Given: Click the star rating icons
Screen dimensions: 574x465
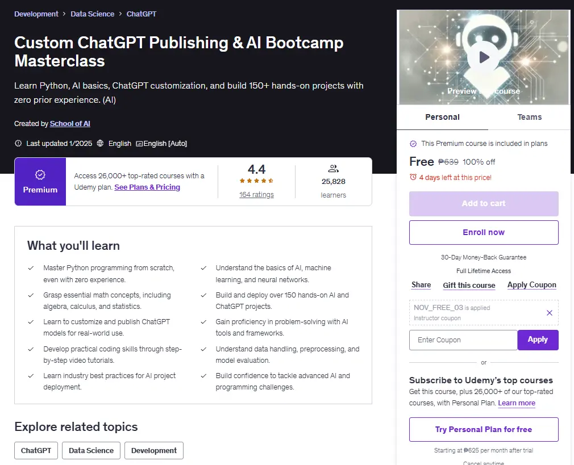Looking at the screenshot, I should (x=256, y=181).
